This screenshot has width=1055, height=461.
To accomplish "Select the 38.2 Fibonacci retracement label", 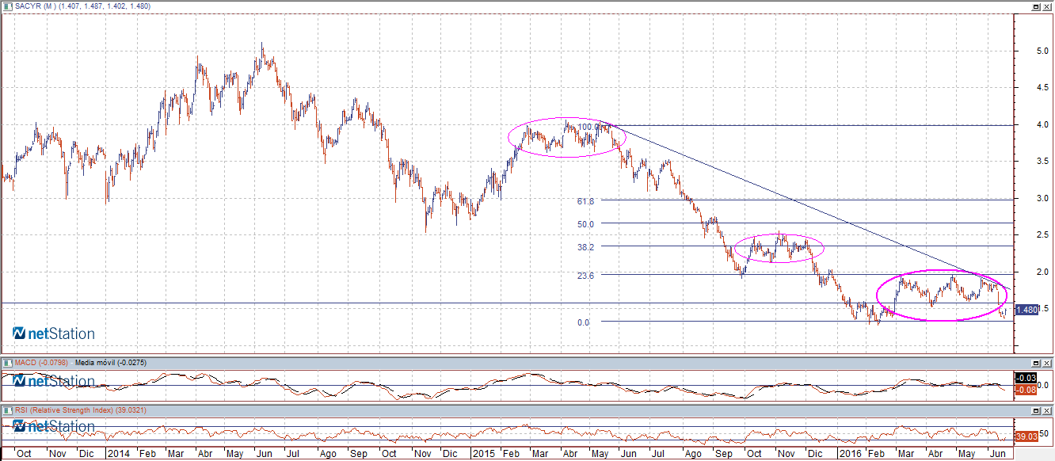I will point(585,247).
